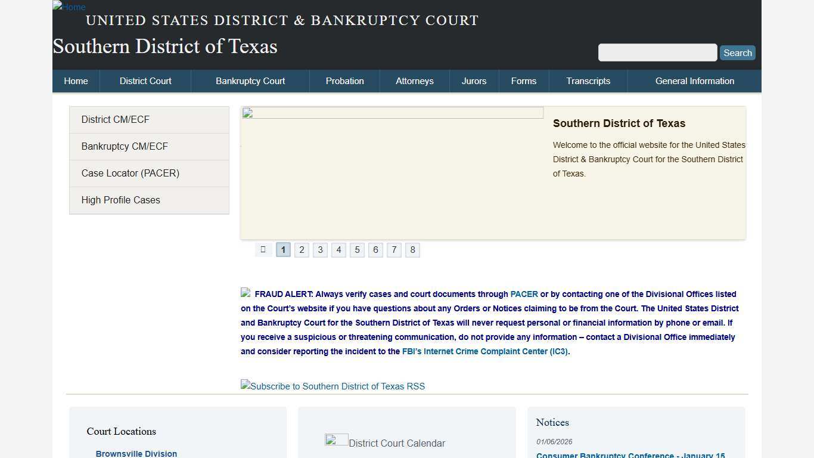This screenshot has height=458, width=814.
Task: Select slide 5 of the carousel
Action: [357, 249]
